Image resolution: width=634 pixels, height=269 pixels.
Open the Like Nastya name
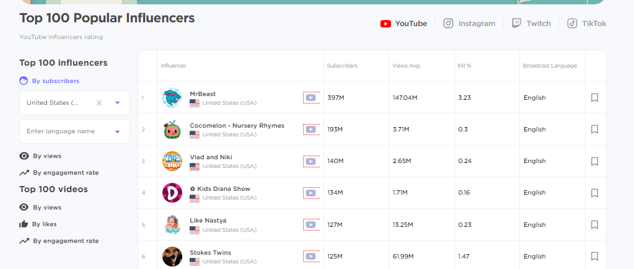pyautogui.click(x=208, y=221)
